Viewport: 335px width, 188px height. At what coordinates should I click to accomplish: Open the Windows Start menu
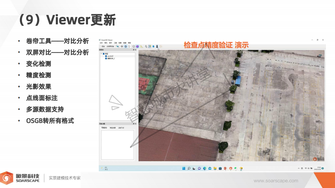pos(184,169)
